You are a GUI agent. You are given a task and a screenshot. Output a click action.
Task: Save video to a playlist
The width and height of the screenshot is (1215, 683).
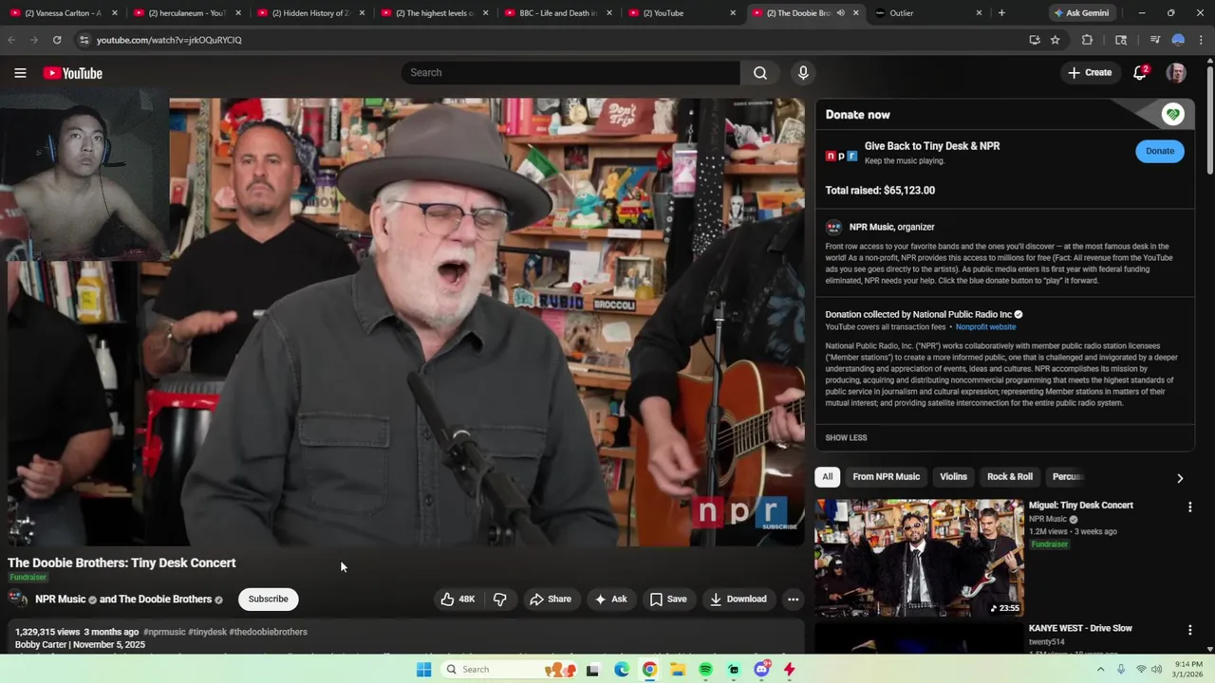click(668, 599)
